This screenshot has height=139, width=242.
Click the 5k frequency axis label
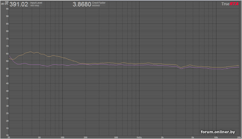click(x=193, y=137)
